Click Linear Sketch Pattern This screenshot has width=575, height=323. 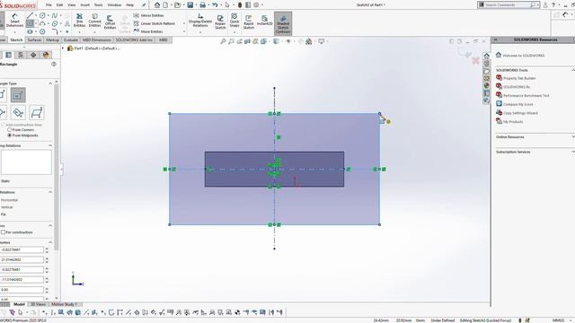pyautogui.click(x=155, y=23)
